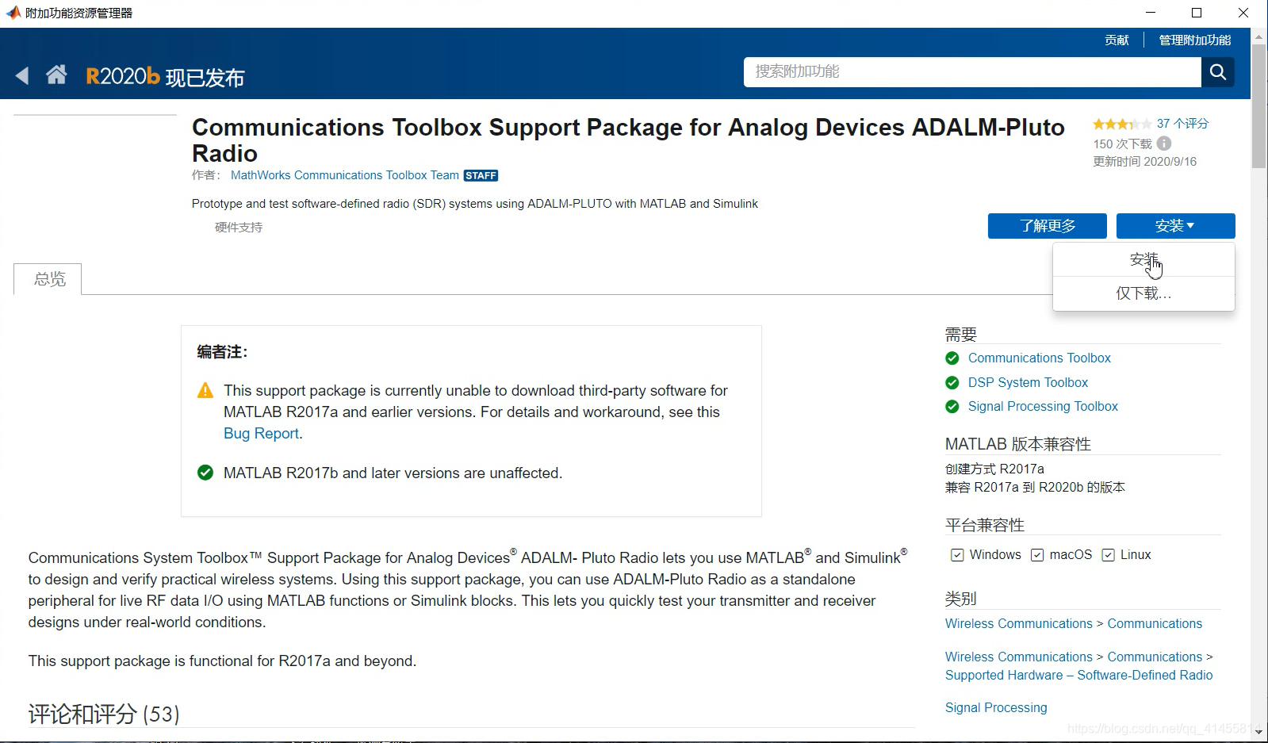Click the vertical scrollbar thumb
The height and width of the screenshot is (743, 1268).
pyautogui.click(x=1258, y=106)
